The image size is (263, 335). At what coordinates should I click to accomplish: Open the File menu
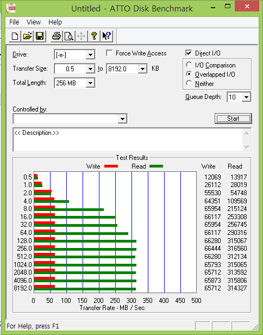(x=14, y=22)
